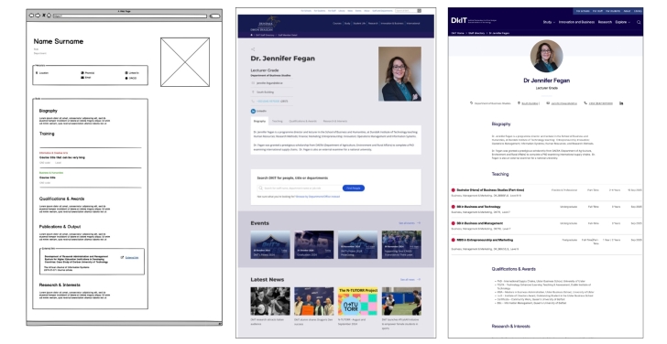
Task: Click the search magnifier in the right page header
Action: (x=639, y=22)
